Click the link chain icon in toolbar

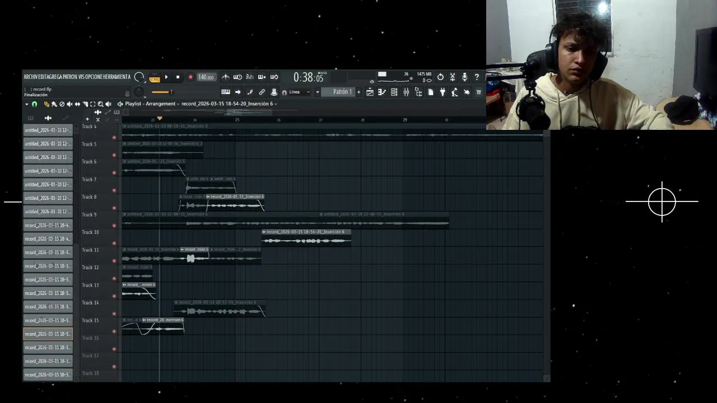tap(262, 92)
